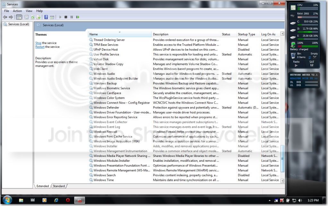Select the Windows Firewall service row
328x206 pixels.
184,132
